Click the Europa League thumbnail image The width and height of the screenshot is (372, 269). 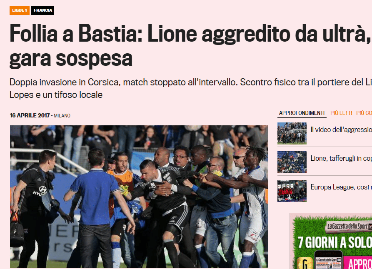tap(292, 191)
